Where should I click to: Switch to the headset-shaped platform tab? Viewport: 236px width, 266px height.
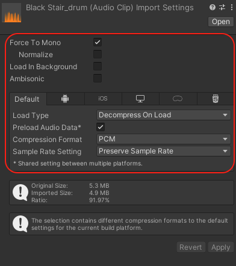point(178,99)
